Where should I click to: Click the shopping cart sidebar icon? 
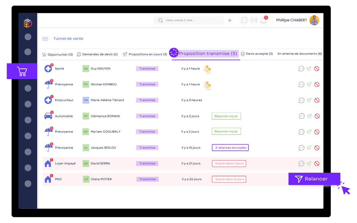tap(22, 71)
